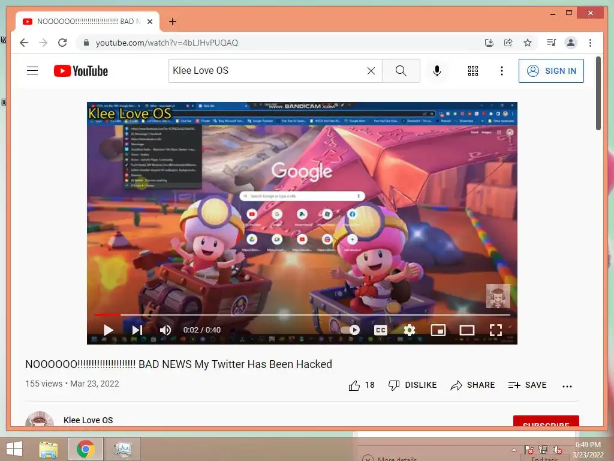Viewport: 614px width, 461px height.
Task: Click the DISLIKE button
Action: pyautogui.click(x=413, y=385)
